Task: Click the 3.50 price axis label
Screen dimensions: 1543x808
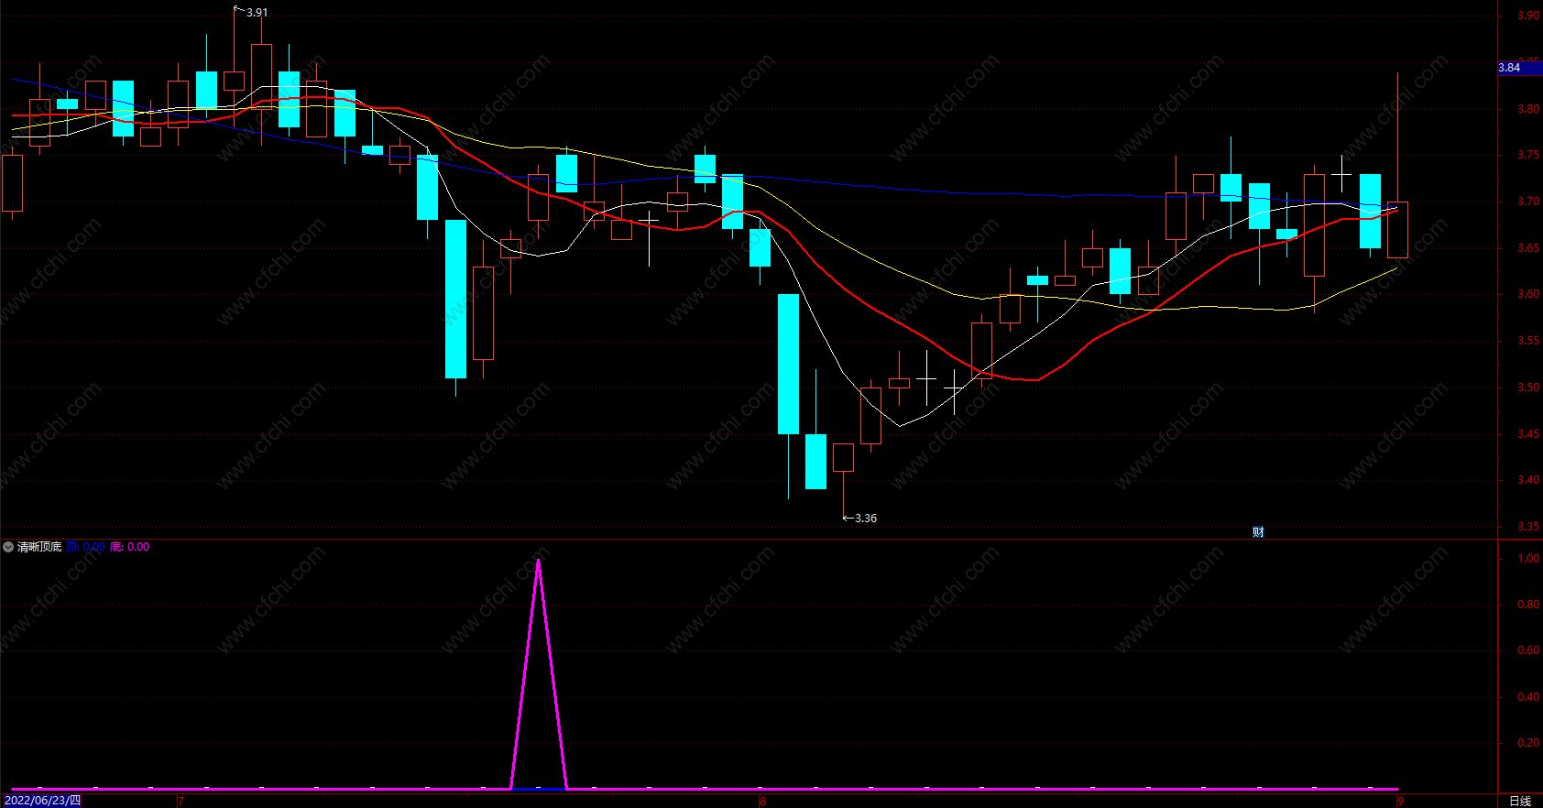Action: point(1528,388)
